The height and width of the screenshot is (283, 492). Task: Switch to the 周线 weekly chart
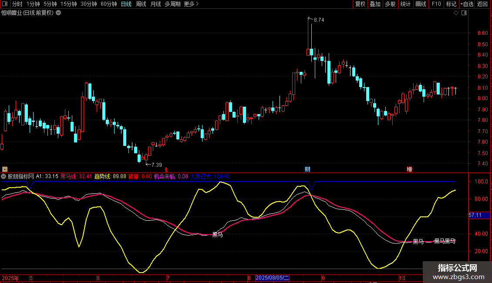point(141,4)
